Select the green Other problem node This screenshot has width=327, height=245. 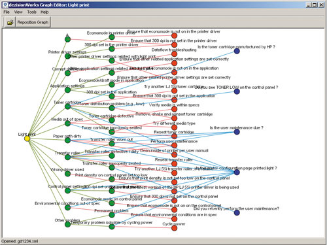(67, 224)
